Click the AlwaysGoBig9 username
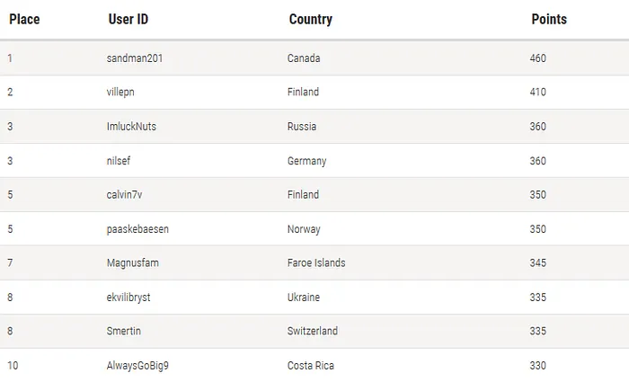Screen dimensions: 629x382 [x=137, y=366]
